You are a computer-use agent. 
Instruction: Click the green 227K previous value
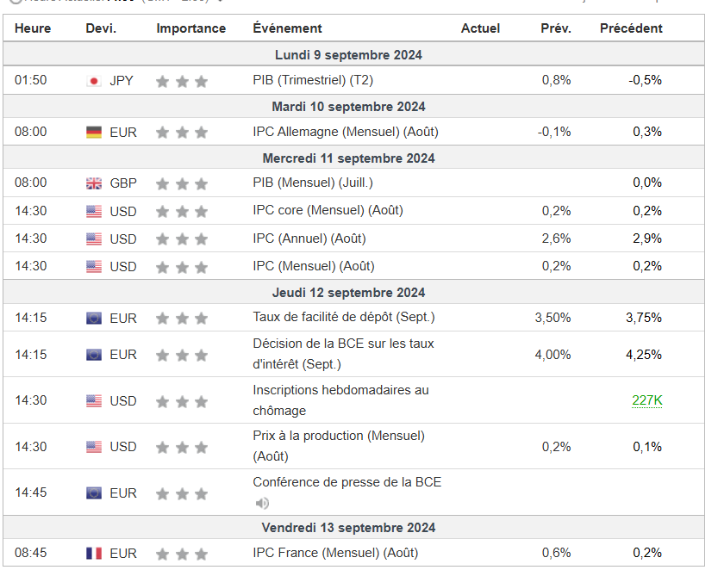(x=646, y=400)
